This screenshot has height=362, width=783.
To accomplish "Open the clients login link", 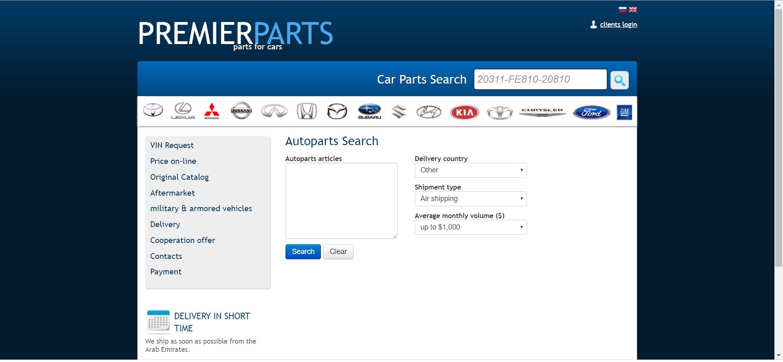I will coord(618,24).
